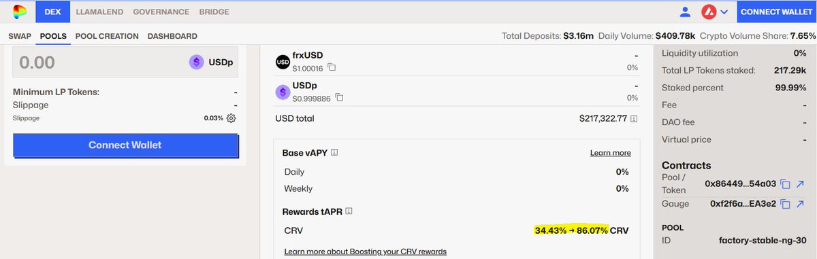This screenshot has width=817, height=259.
Task: Open slippage settings gear icon
Action: coord(231,118)
